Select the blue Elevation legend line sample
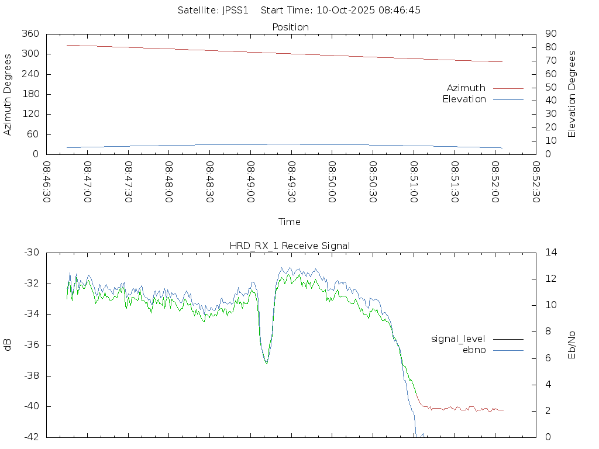The height and width of the screenshot is (449, 599). pyautogui.click(x=508, y=99)
